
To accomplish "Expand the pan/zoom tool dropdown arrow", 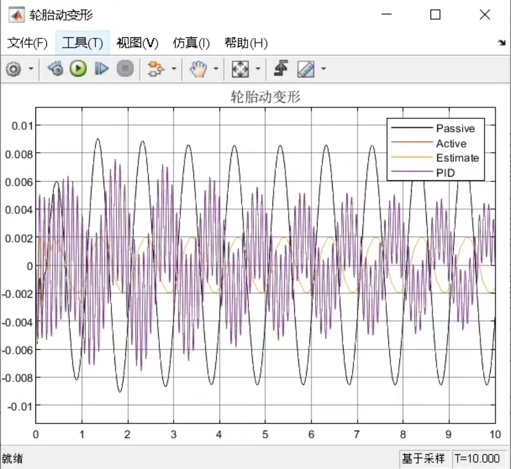I will coord(216,69).
